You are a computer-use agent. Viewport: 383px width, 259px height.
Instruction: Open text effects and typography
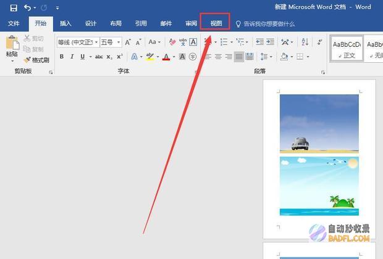point(134,57)
